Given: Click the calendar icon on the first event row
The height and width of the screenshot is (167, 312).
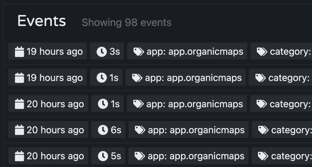Looking at the screenshot, I should coord(20,51).
